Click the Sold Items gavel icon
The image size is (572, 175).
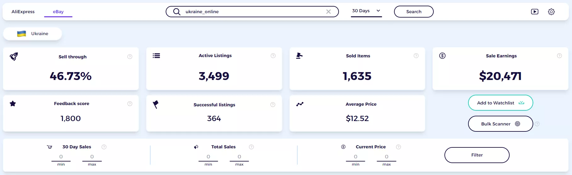pos(299,56)
